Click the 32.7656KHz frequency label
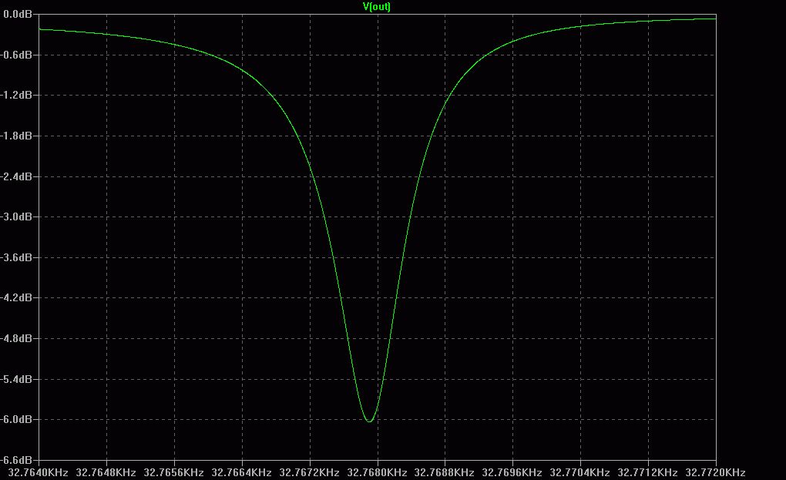The width and height of the screenshot is (786, 480). tap(173, 472)
